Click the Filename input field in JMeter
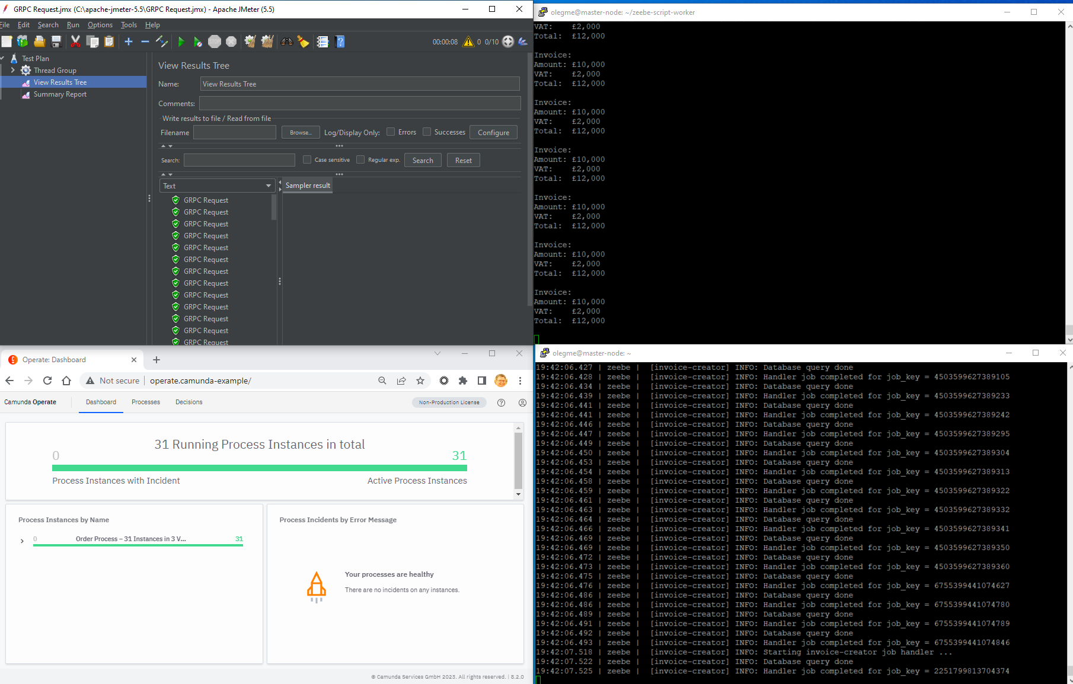Image resolution: width=1073 pixels, height=684 pixels. click(x=235, y=132)
